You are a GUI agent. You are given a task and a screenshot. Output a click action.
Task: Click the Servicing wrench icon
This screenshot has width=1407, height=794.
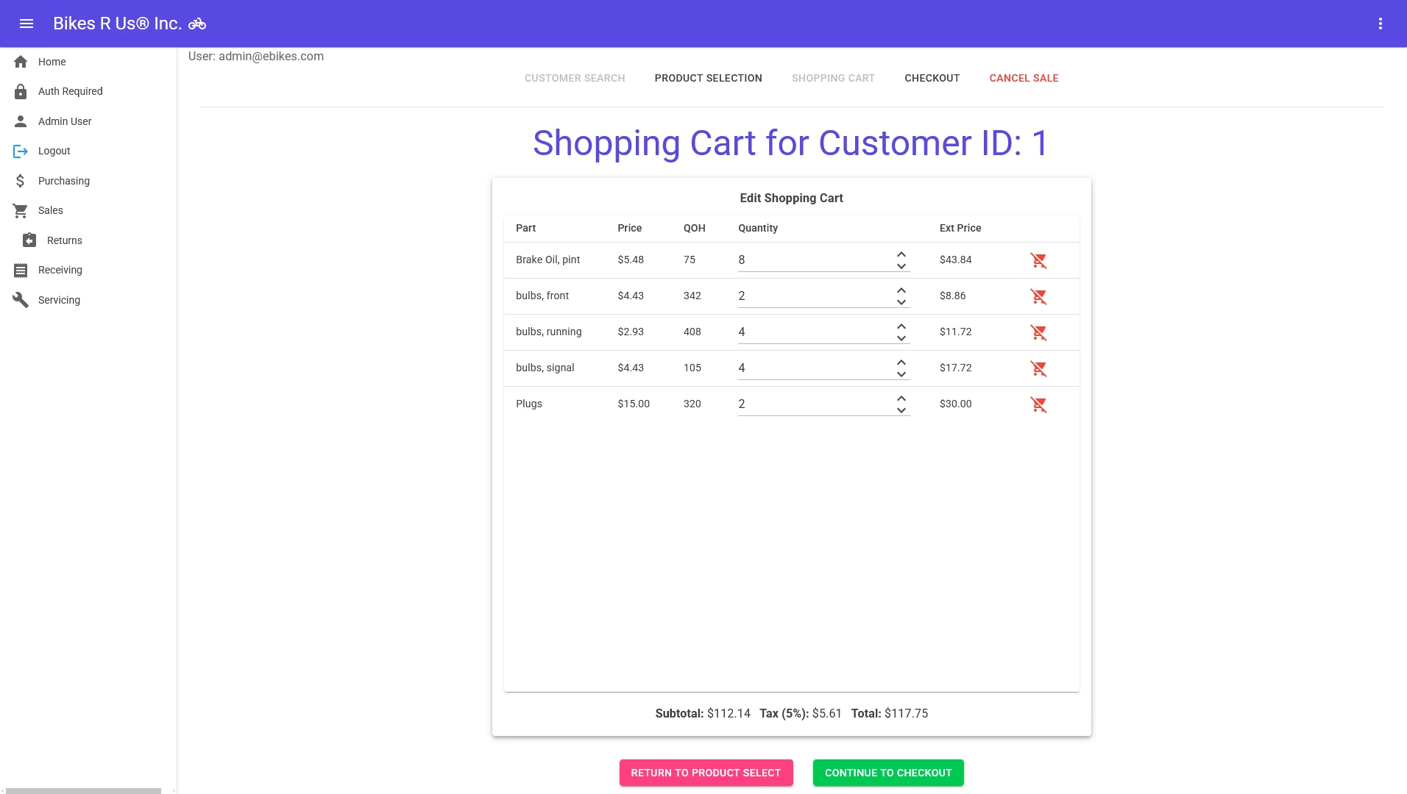20,299
